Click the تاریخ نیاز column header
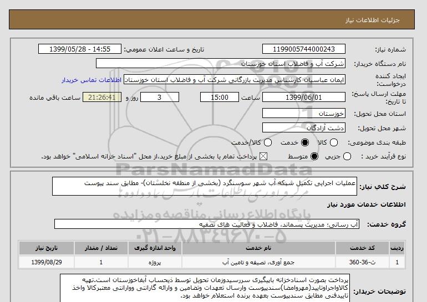427x302 pixels. [x=47, y=248]
